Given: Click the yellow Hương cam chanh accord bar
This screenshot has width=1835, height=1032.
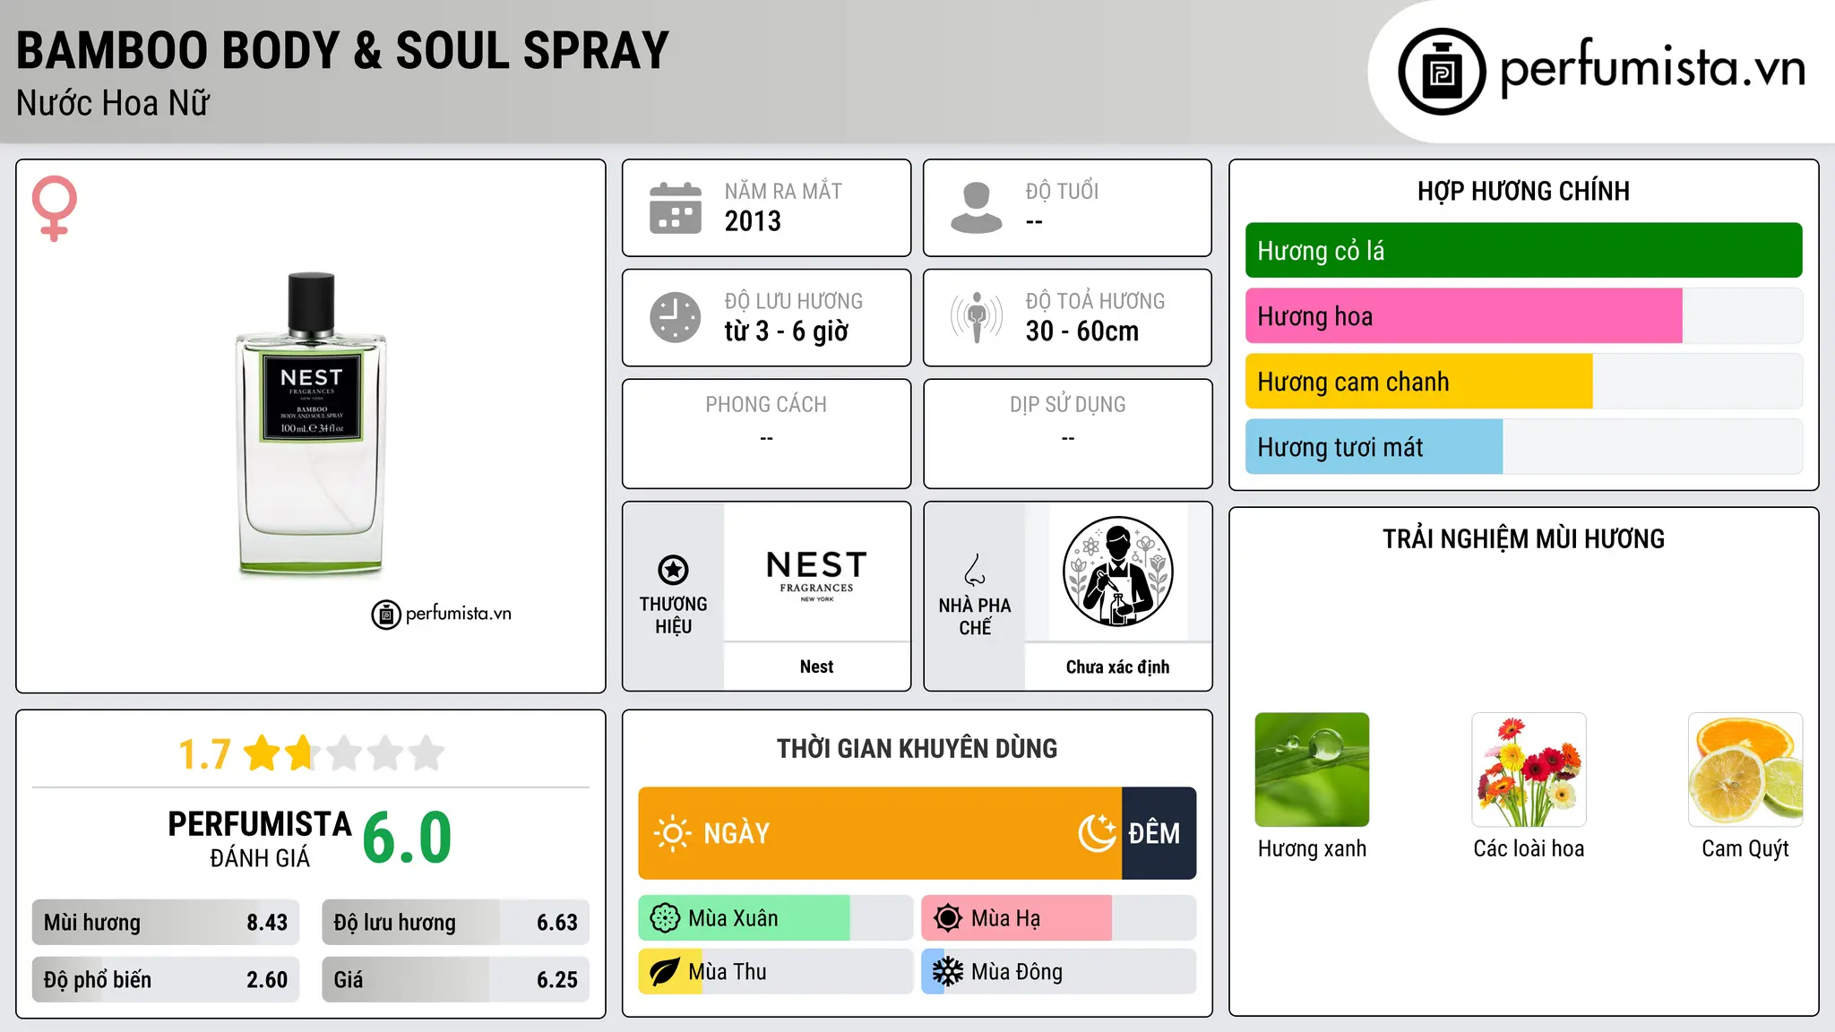Looking at the screenshot, I should coord(1419,382).
